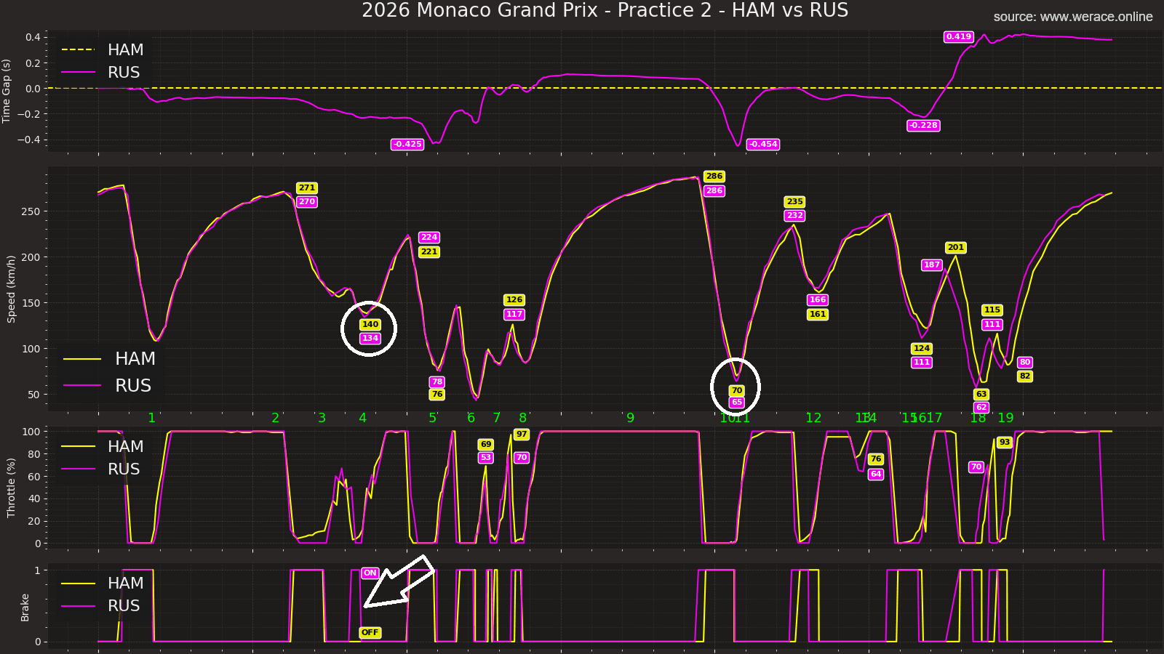Click green turn marker 7
Screen dimensions: 1164x654
(x=497, y=418)
